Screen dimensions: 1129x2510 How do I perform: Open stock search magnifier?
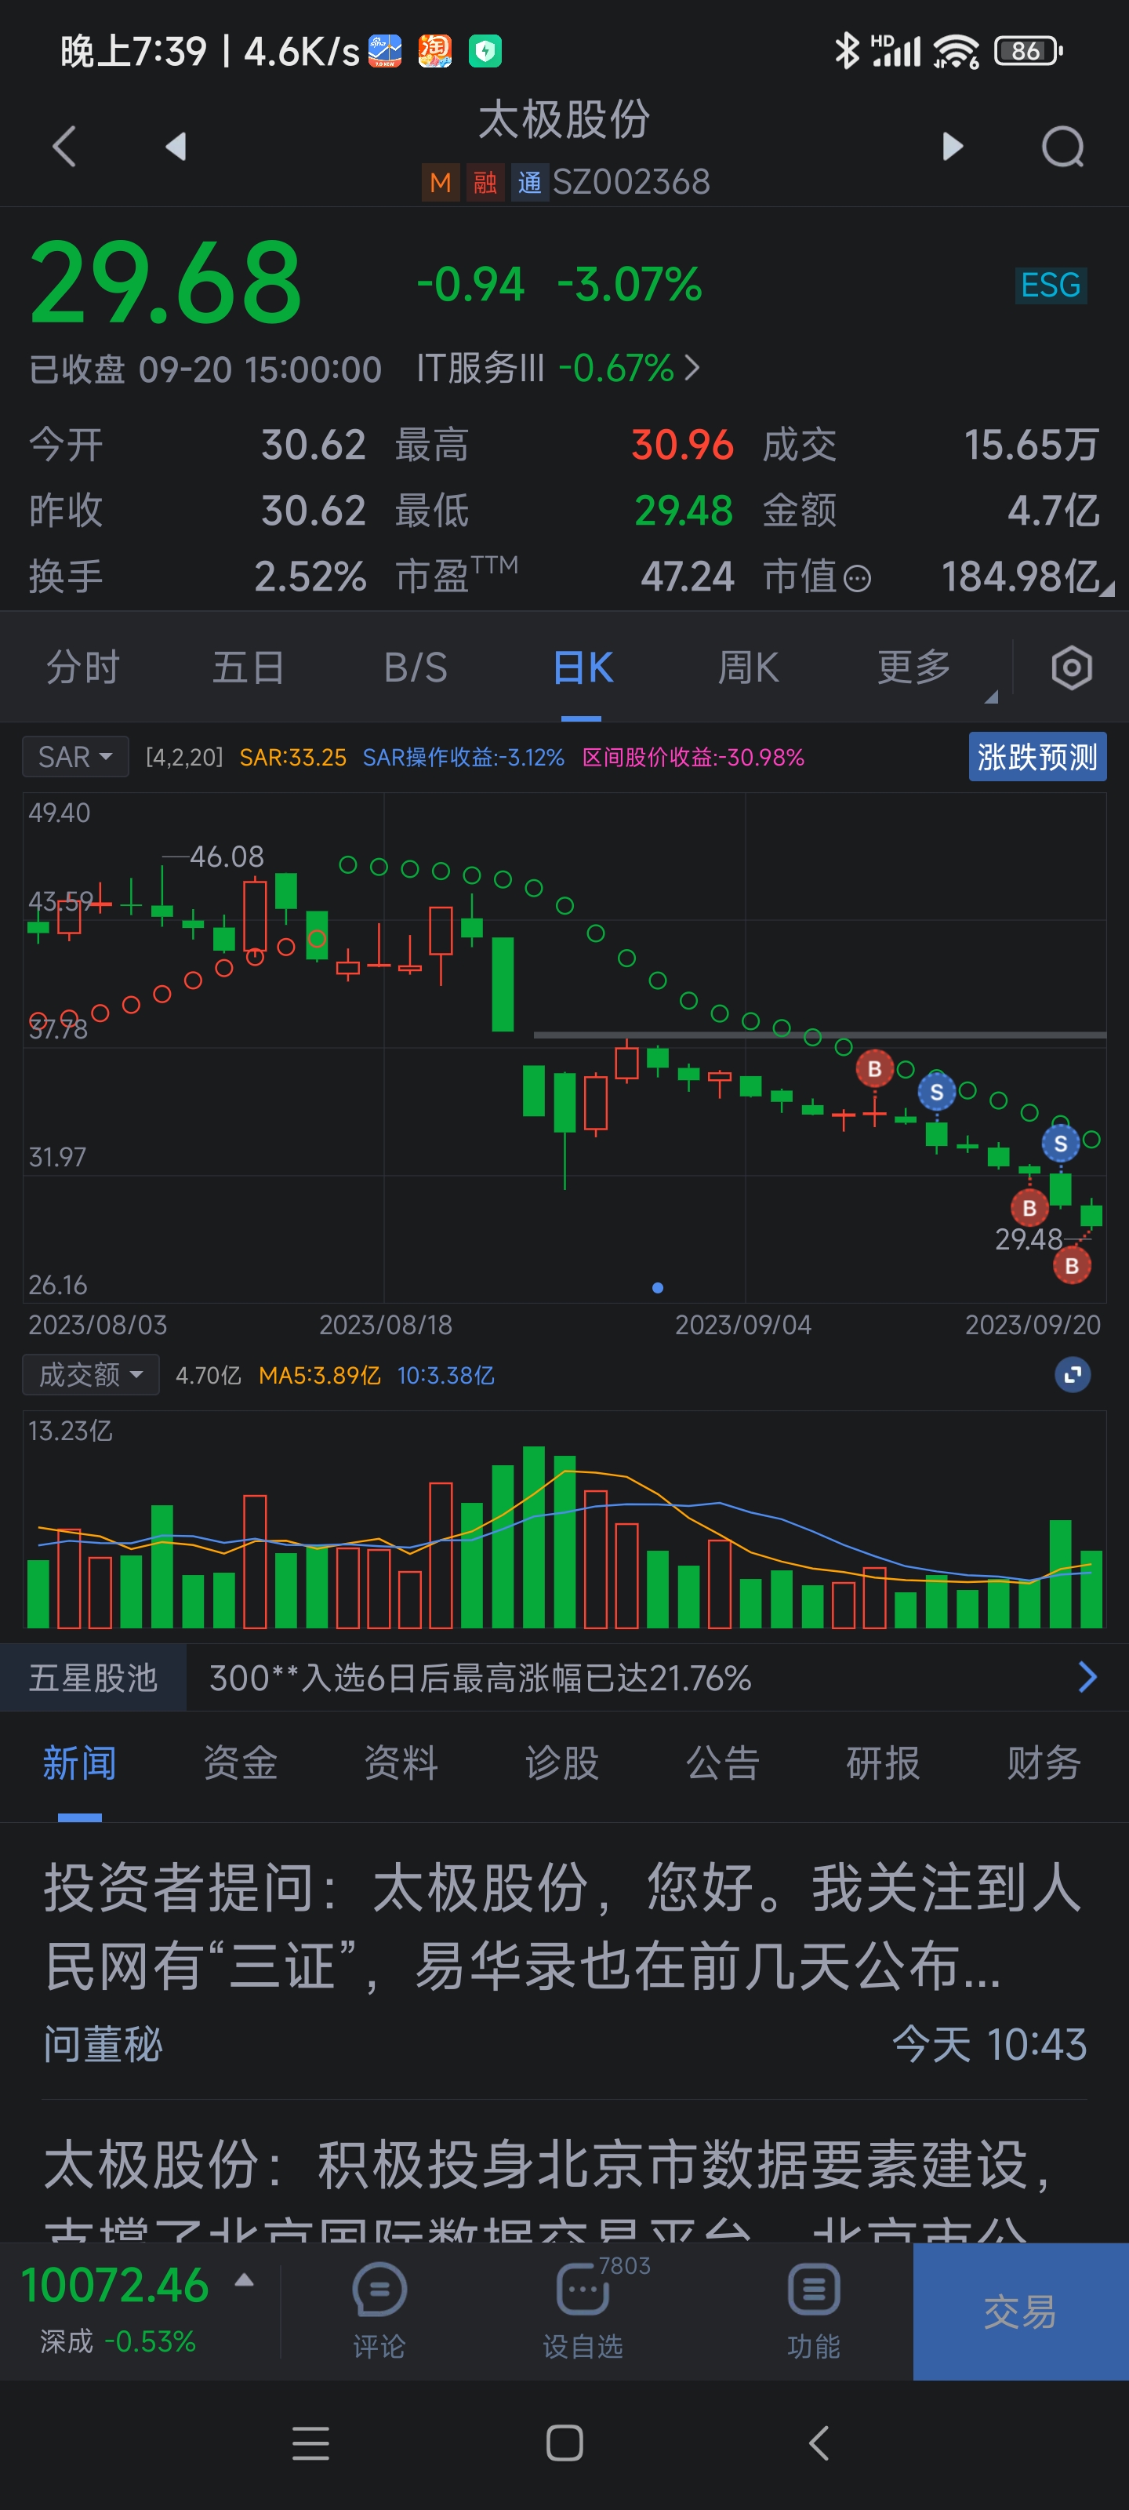(1063, 147)
